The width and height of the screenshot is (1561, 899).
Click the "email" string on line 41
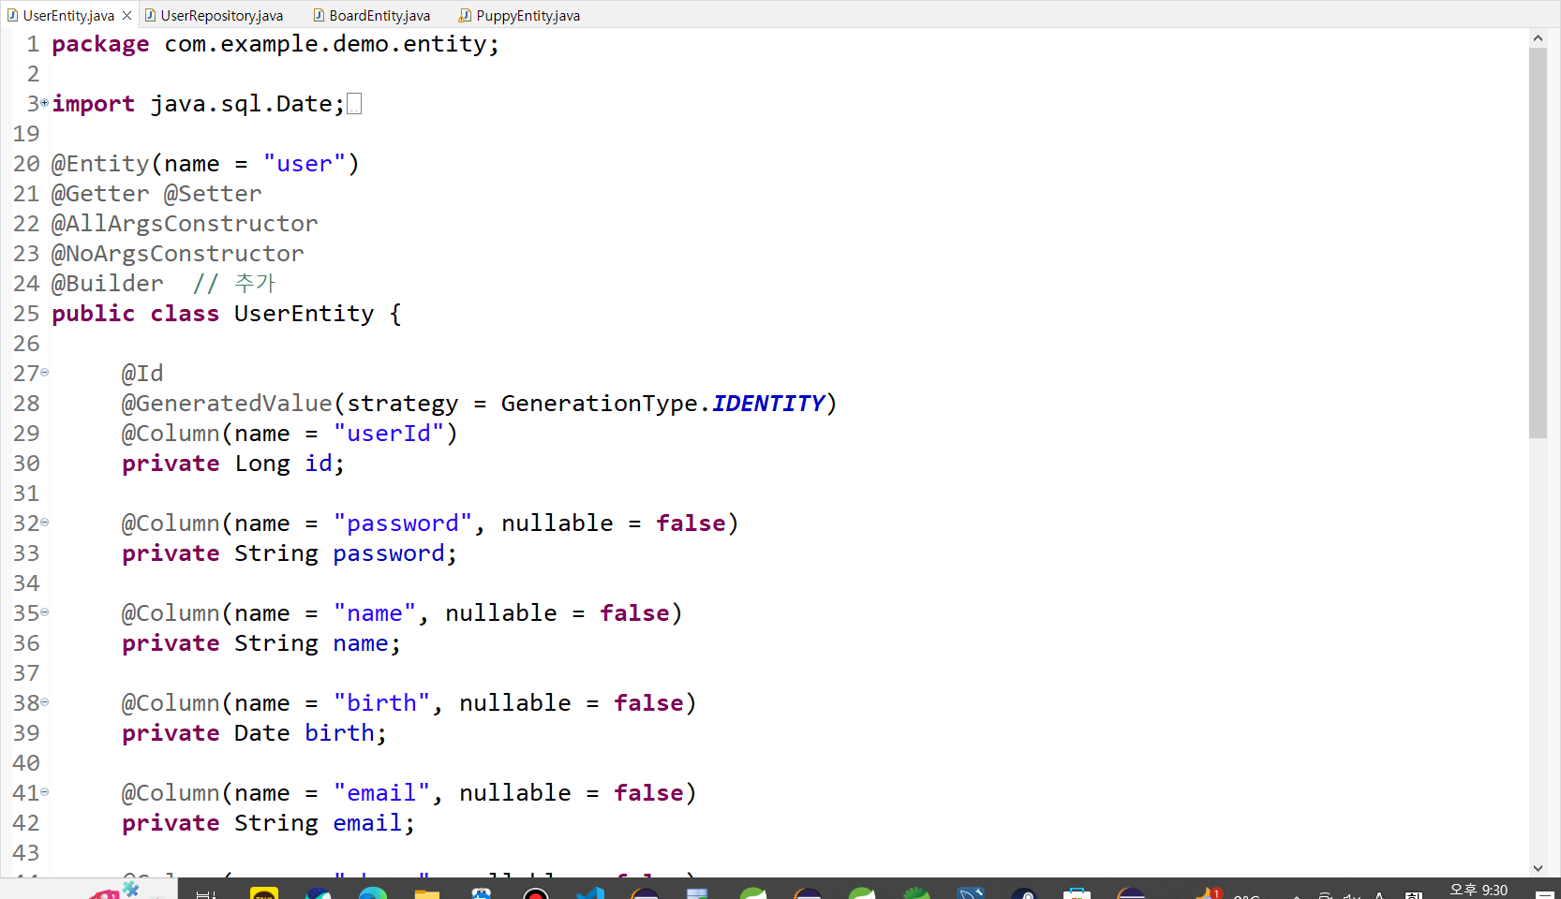point(381,793)
